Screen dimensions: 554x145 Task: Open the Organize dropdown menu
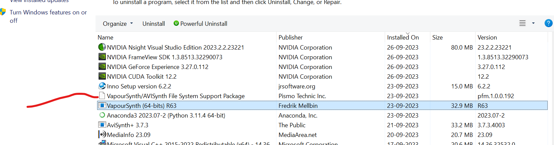(x=118, y=24)
